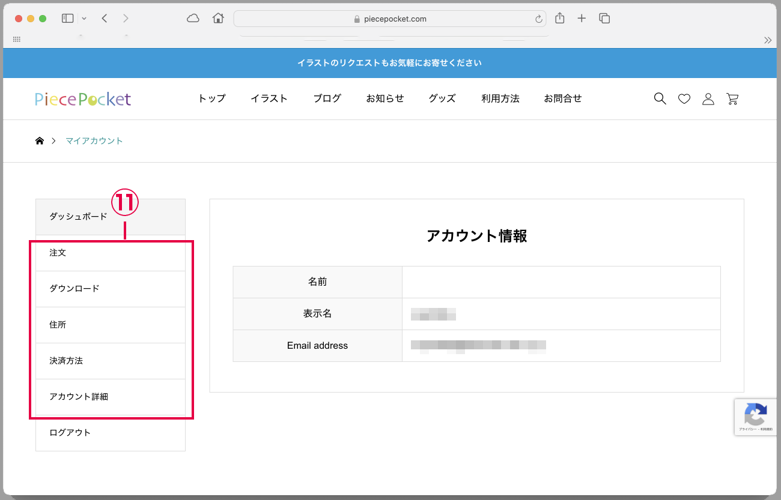Image resolution: width=781 pixels, height=500 pixels.
Task: Open Safari tab overview icon
Action: click(x=604, y=19)
